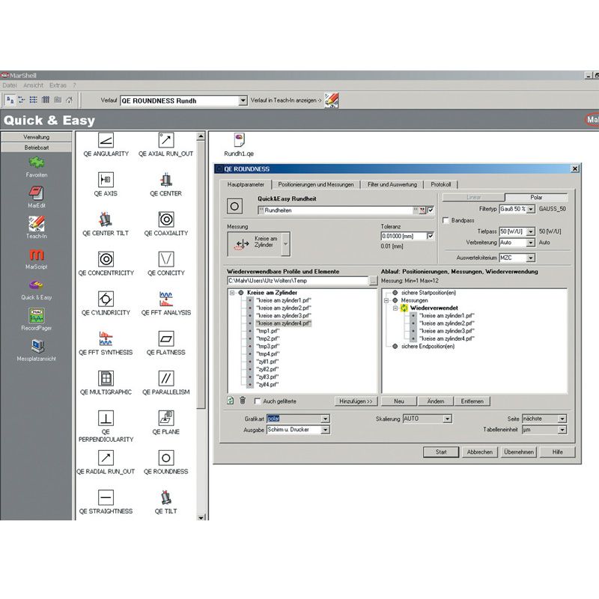Image resolution: width=599 pixels, height=599 pixels.
Task: Toggle the Bandpass checkbox
Action: [446, 220]
